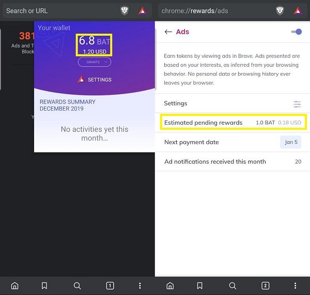This screenshot has width=310, height=295.
Task: Tap the Estimated pending rewards row
Action: pyautogui.click(x=234, y=122)
